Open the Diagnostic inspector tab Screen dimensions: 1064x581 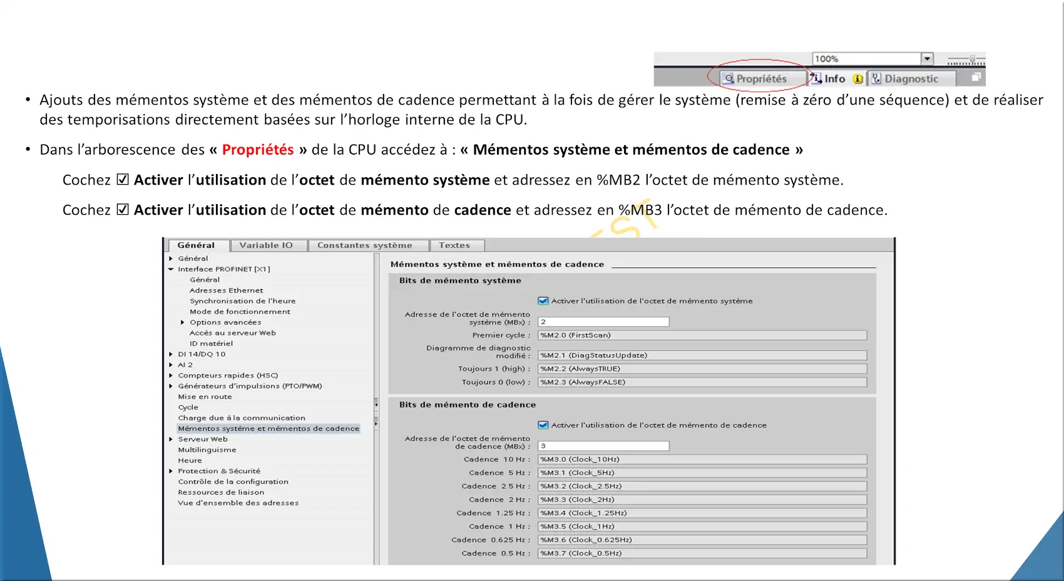click(x=911, y=78)
